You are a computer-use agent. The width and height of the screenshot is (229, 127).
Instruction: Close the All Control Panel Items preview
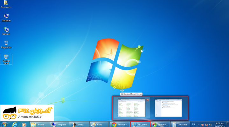[148, 100]
